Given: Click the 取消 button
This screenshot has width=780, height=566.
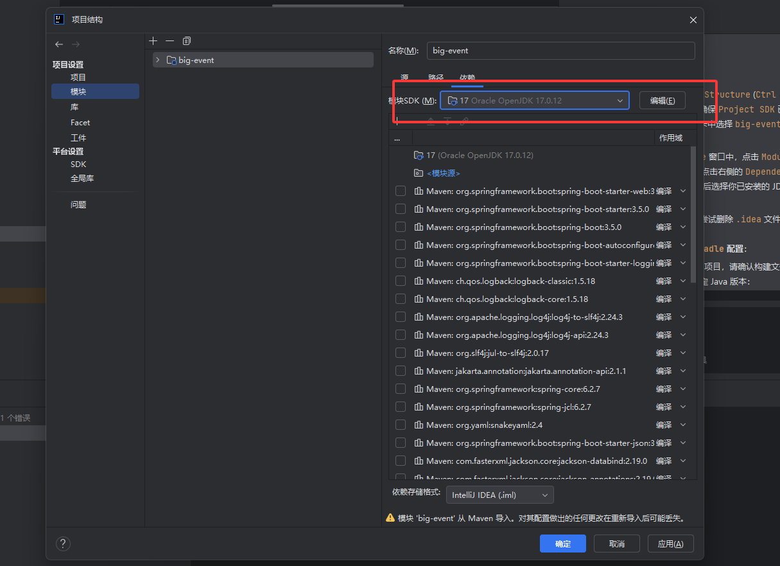Looking at the screenshot, I should click(617, 544).
